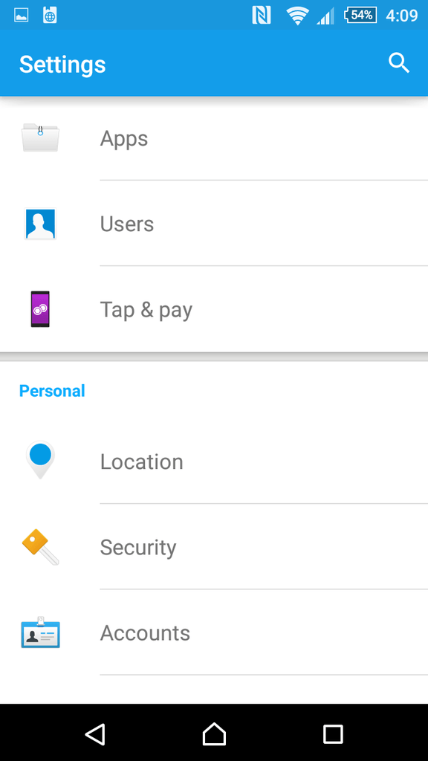
Task: Open the Users settings entry
Action: 214,224
